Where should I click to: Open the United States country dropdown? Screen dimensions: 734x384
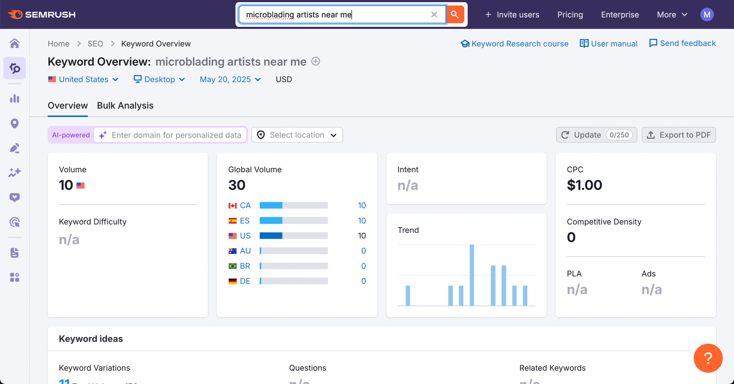pos(83,79)
